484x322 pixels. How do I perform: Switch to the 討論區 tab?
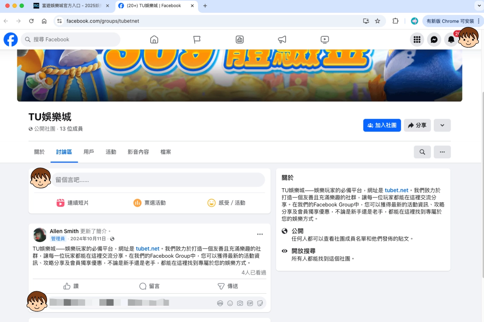(x=64, y=152)
